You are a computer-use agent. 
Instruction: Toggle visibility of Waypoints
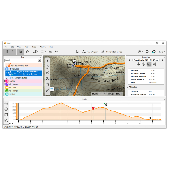(x=10, y=84)
